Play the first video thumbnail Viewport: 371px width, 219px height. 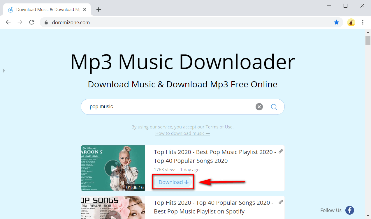point(113,168)
